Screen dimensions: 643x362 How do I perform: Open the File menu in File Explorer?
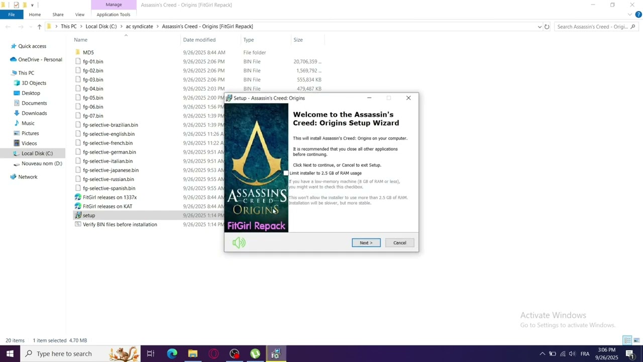coord(11,15)
